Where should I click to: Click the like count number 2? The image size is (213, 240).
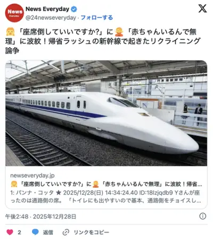pyautogui.click(x=19, y=233)
